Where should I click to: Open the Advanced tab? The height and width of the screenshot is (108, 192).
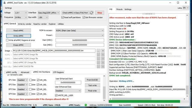pyautogui.click(x=25, y=72)
